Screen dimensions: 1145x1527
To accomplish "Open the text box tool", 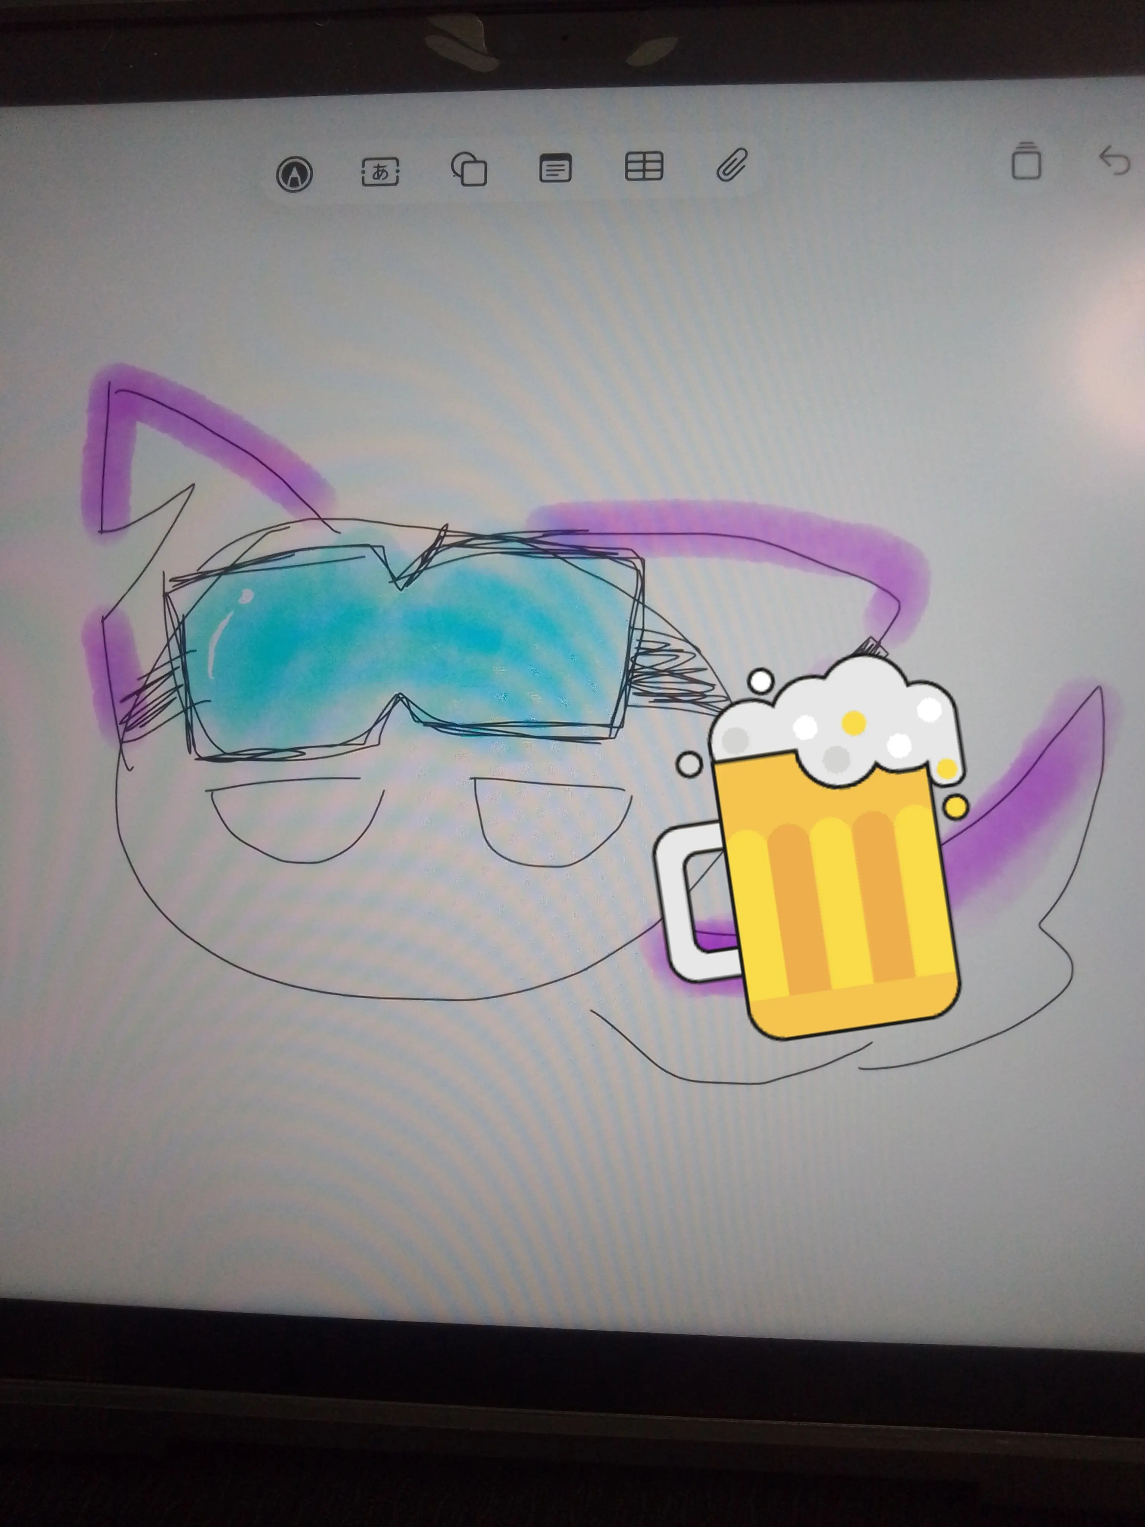I will [380, 171].
